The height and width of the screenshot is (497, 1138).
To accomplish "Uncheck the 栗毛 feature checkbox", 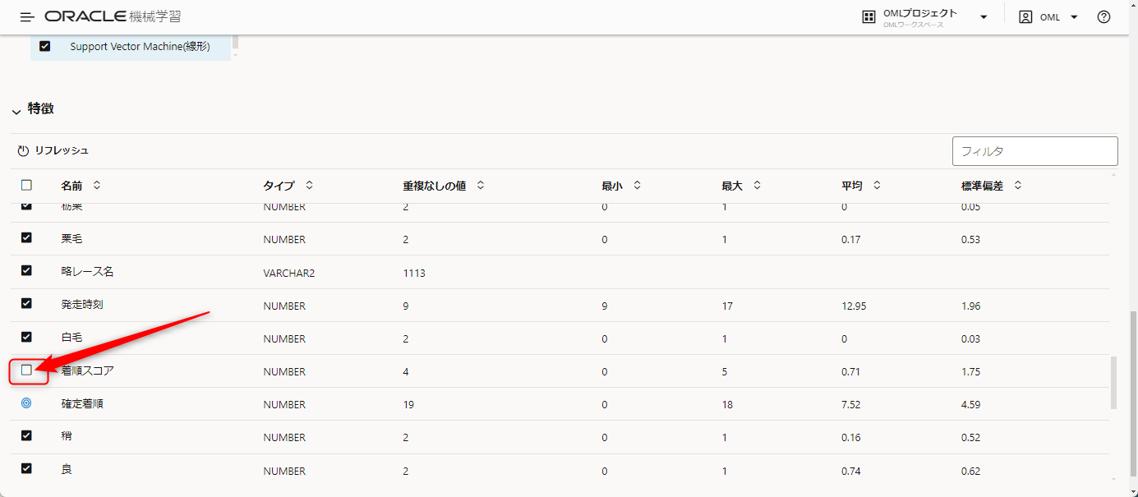I will point(26,237).
